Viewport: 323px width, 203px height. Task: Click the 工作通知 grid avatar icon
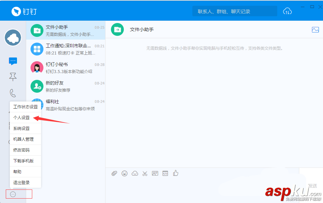[37, 49]
